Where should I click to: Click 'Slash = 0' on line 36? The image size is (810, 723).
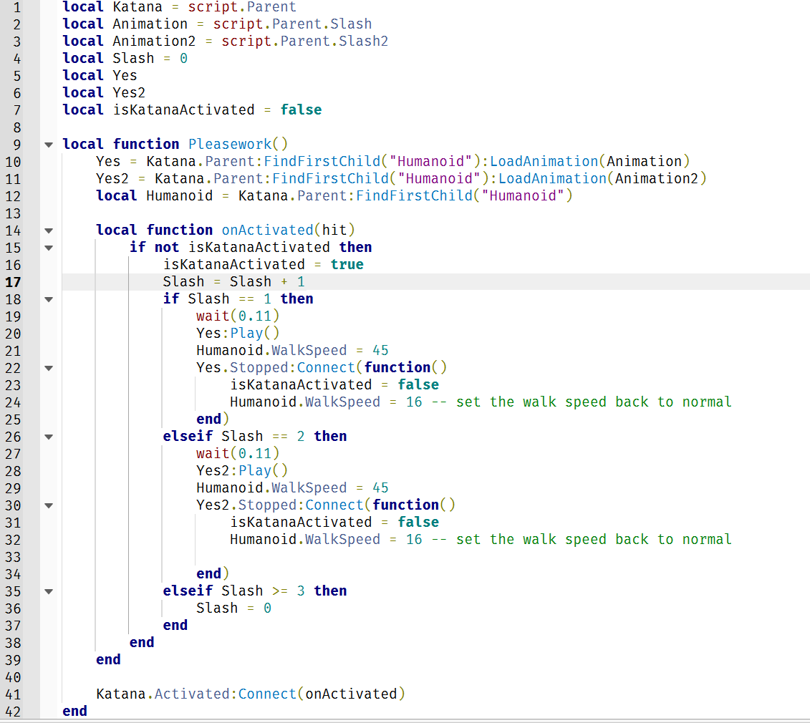point(233,608)
